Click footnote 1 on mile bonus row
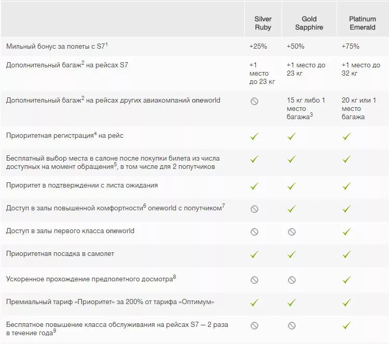Viewport: 389px width, 344px height. pos(106,45)
